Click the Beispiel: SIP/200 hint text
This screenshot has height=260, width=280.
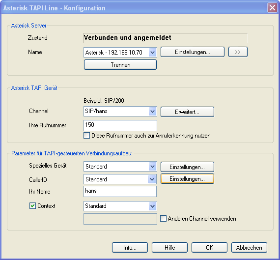coord(104,101)
